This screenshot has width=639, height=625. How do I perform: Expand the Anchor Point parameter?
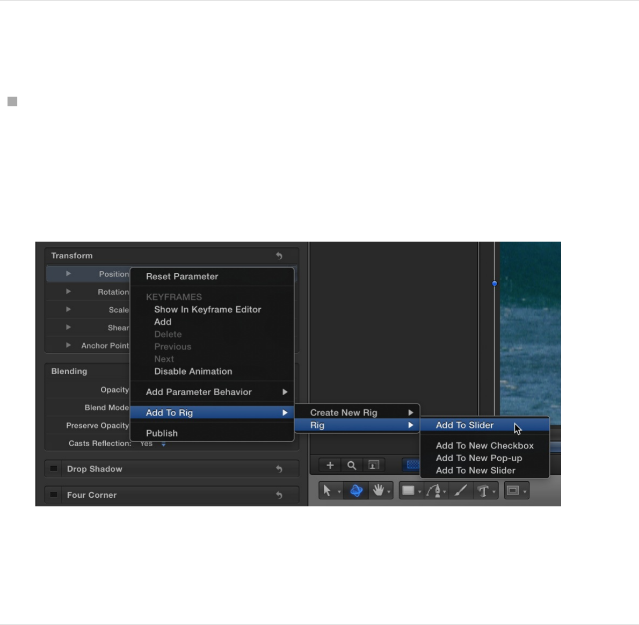pyautogui.click(x=69, y=345)
